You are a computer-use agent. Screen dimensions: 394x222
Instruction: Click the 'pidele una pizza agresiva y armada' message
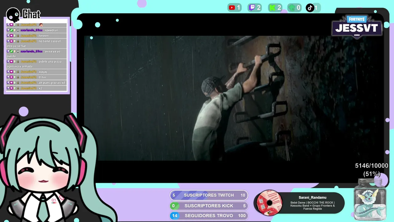pyautogui.click(x=37, y=64)
